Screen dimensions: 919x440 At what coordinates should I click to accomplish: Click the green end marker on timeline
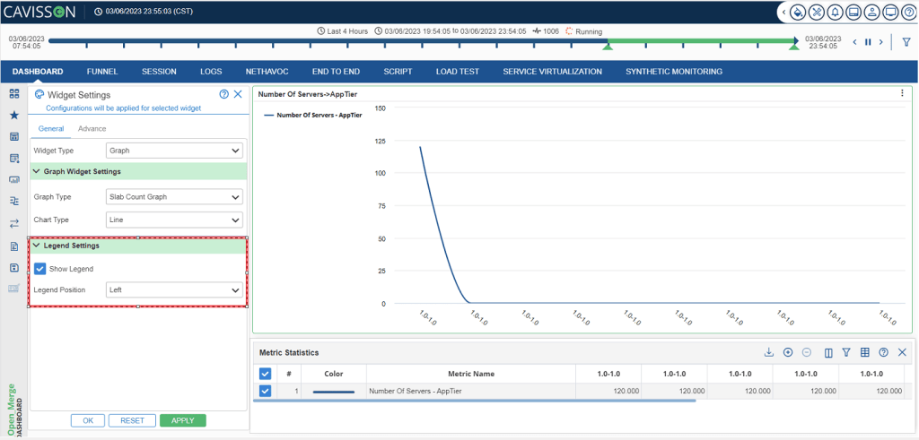coord(794,47)
